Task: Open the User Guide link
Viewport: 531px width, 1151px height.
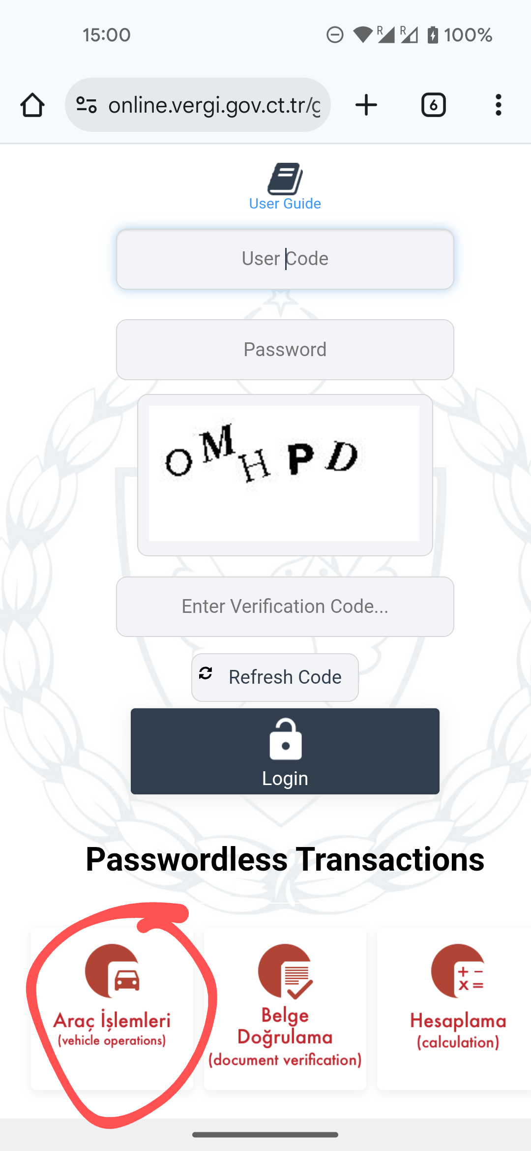Action: pyautogui.click(x=285, y=204)
